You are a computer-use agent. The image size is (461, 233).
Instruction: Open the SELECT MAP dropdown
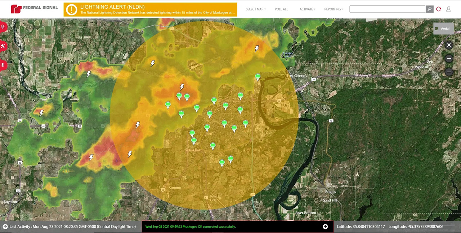255,9
